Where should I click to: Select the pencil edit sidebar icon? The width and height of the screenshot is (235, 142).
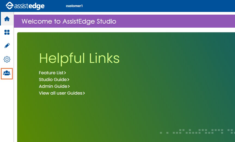point(7,46)
